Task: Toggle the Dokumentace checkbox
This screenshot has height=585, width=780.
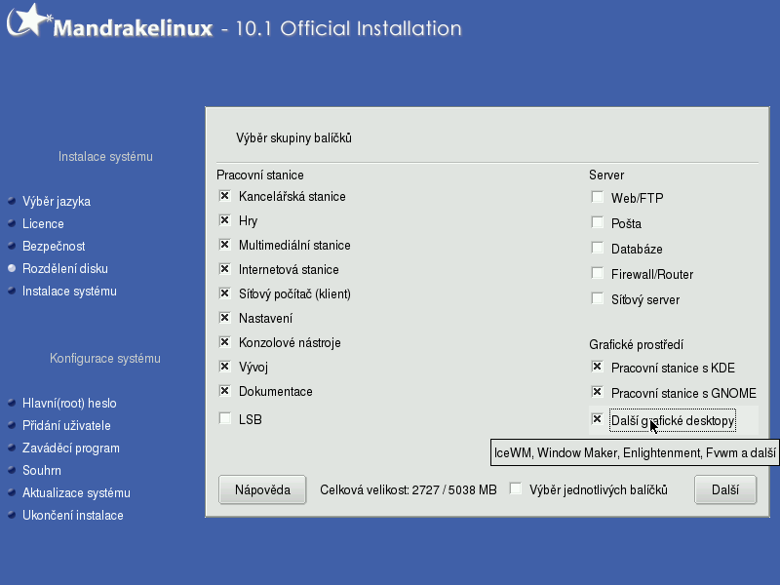Action: point(225,391)
